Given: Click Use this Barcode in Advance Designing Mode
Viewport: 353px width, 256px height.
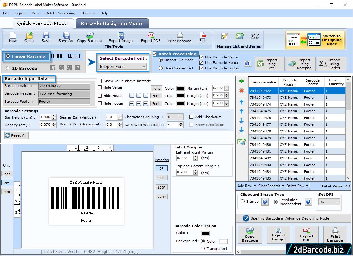Looking at the screenshot, I should tap(293, 218).
